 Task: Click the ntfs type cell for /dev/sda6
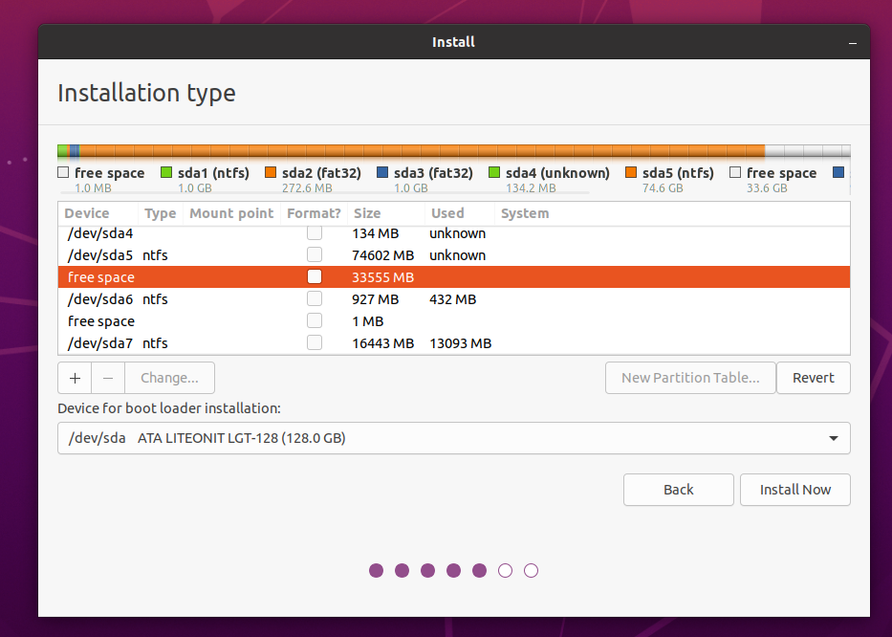click(155, 299)
